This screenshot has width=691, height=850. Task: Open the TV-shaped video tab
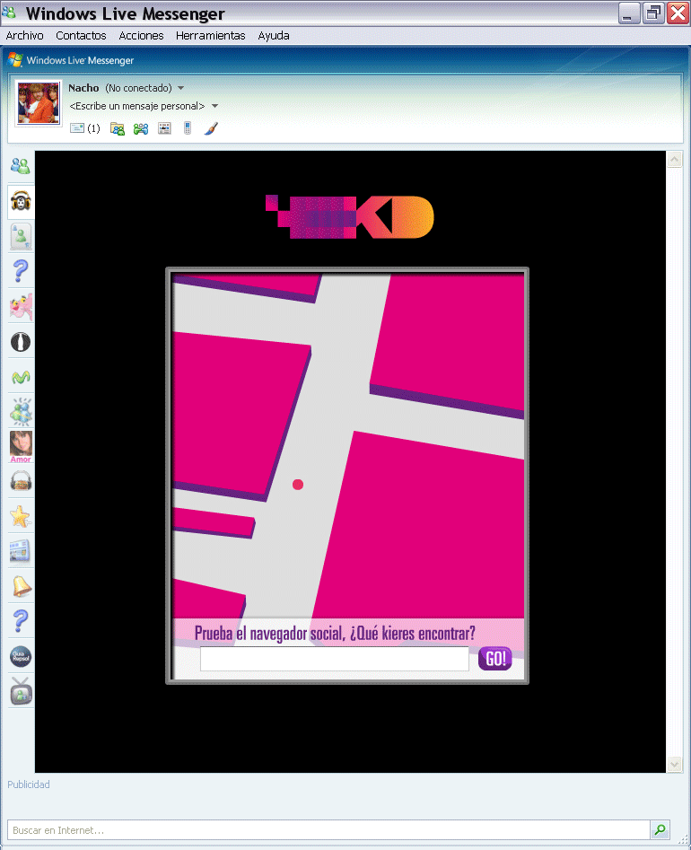tap(20, 691)
